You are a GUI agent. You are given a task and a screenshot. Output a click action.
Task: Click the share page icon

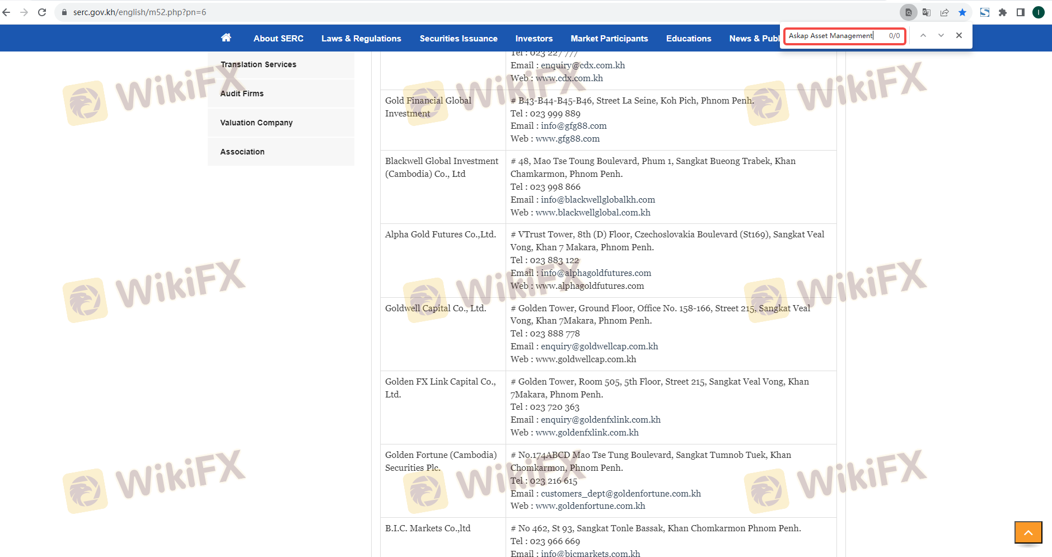[x=945, y=12]
